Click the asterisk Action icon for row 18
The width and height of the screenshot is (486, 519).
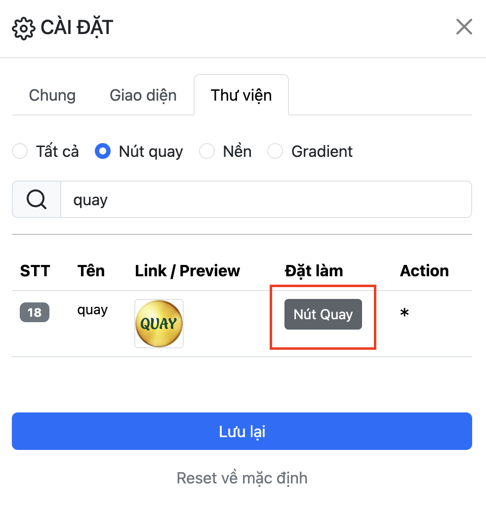(404, 314)
